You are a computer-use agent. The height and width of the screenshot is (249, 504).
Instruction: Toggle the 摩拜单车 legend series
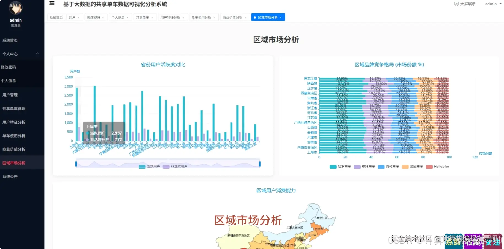(364, 167)
